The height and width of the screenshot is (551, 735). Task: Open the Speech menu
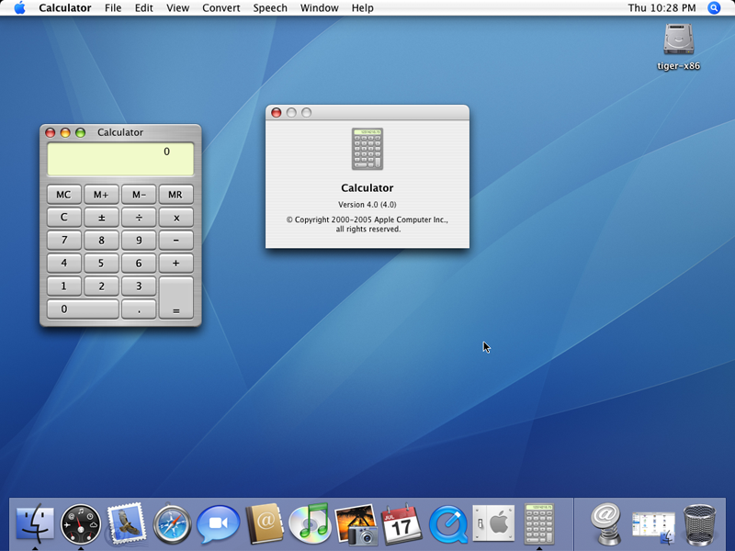coord(270,8)
